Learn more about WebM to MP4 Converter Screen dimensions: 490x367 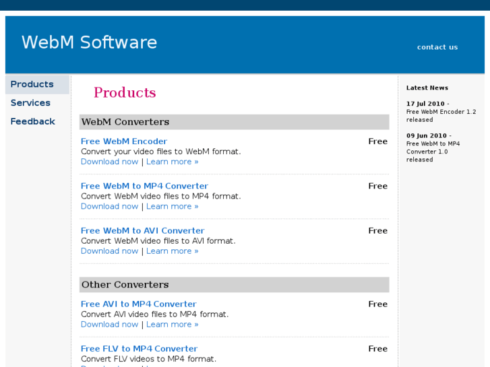click(x=172, y=207)
